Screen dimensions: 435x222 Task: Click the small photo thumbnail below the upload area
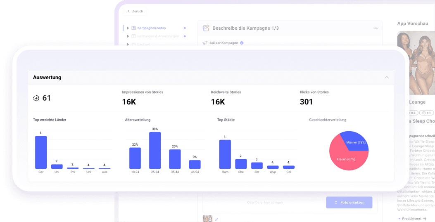tap(207, 219)
